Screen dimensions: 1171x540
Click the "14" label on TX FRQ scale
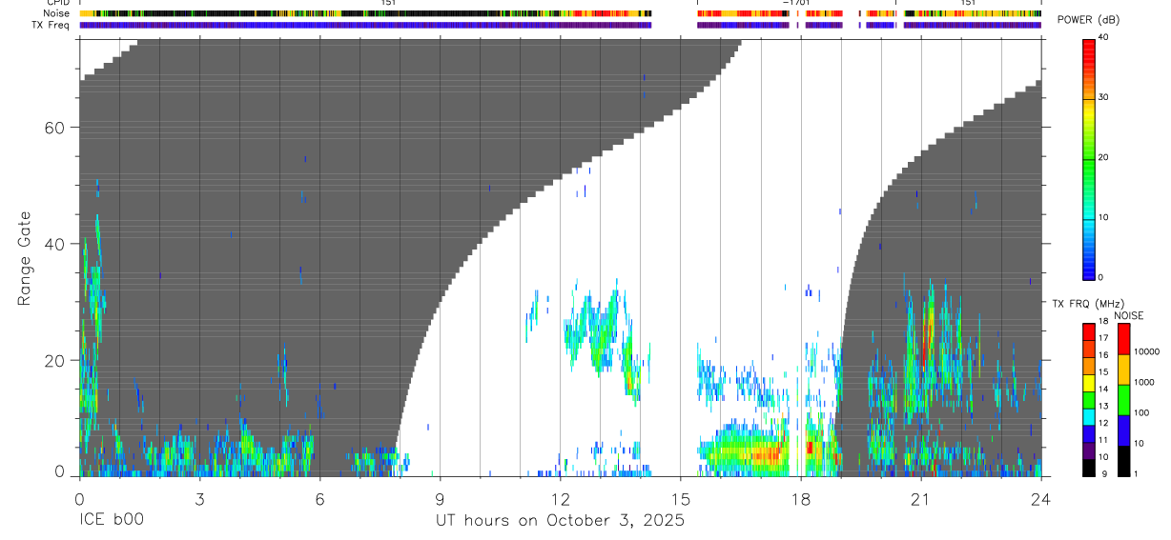(1102, 390)
